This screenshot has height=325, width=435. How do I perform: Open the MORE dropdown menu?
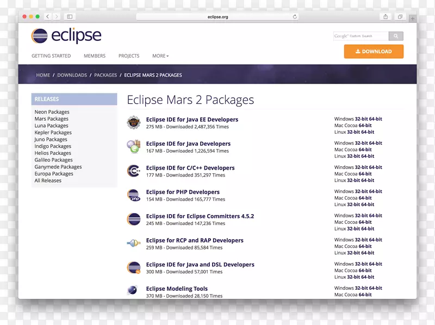tap(160, 55)
